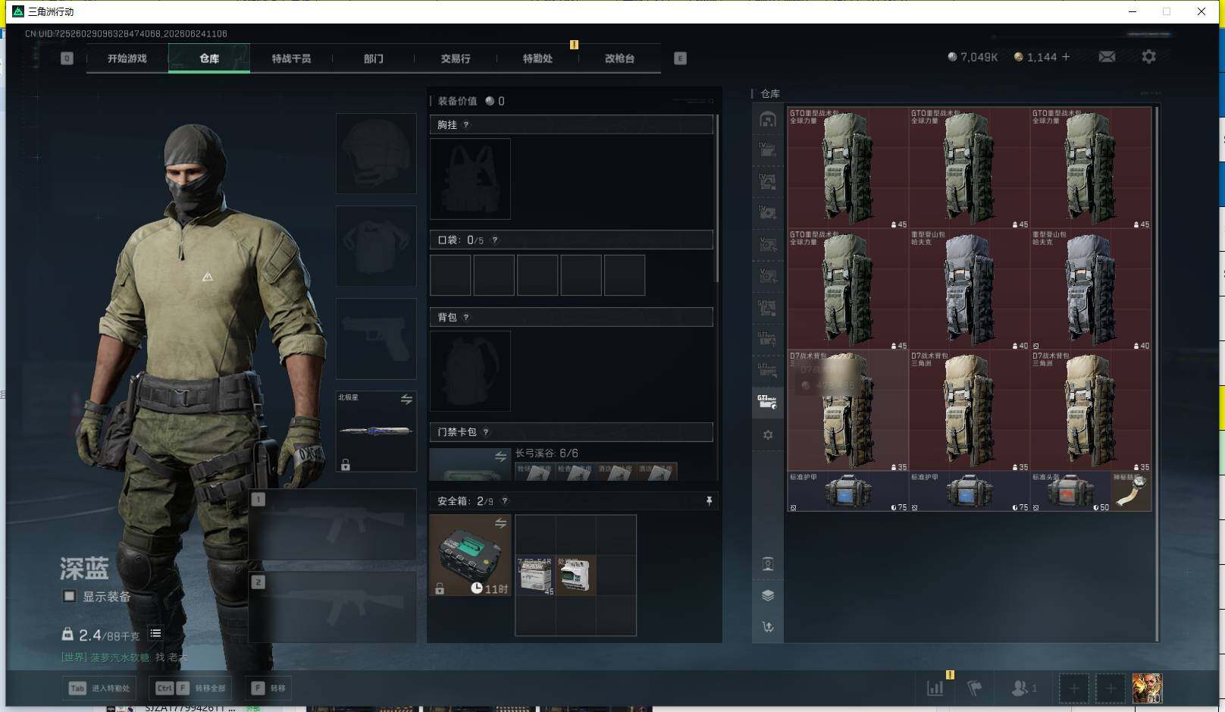Select the safe box container with 11时 timer

[x=470, y=555]
